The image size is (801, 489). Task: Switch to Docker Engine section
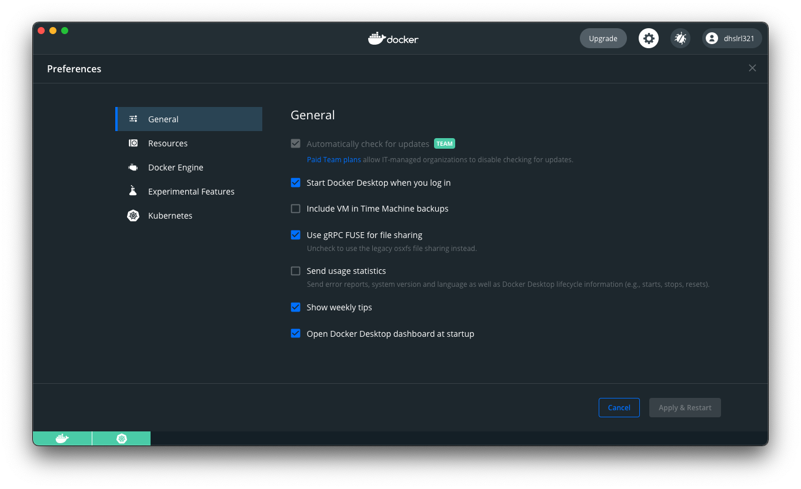[189, 167]
